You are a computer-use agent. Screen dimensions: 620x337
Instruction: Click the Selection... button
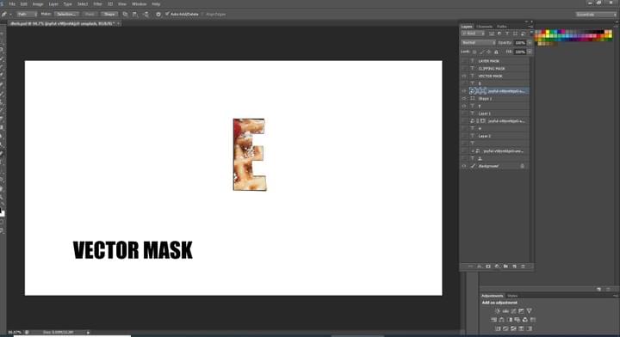tap(66, 15)
